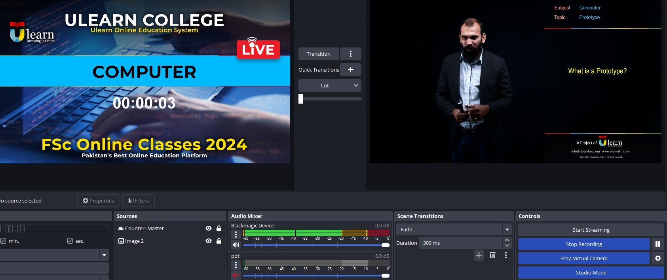Click the Transition button
The image size is (667, 280).
click(319, 54)
